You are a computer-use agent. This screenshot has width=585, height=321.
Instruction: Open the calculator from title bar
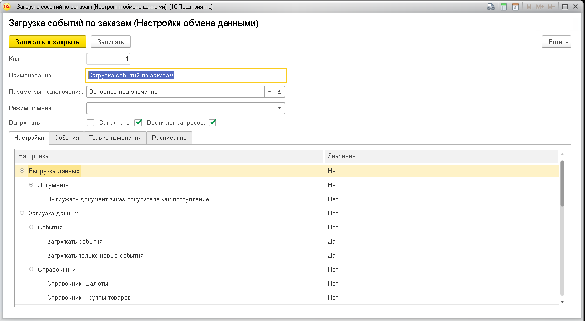tap(504, 7)
